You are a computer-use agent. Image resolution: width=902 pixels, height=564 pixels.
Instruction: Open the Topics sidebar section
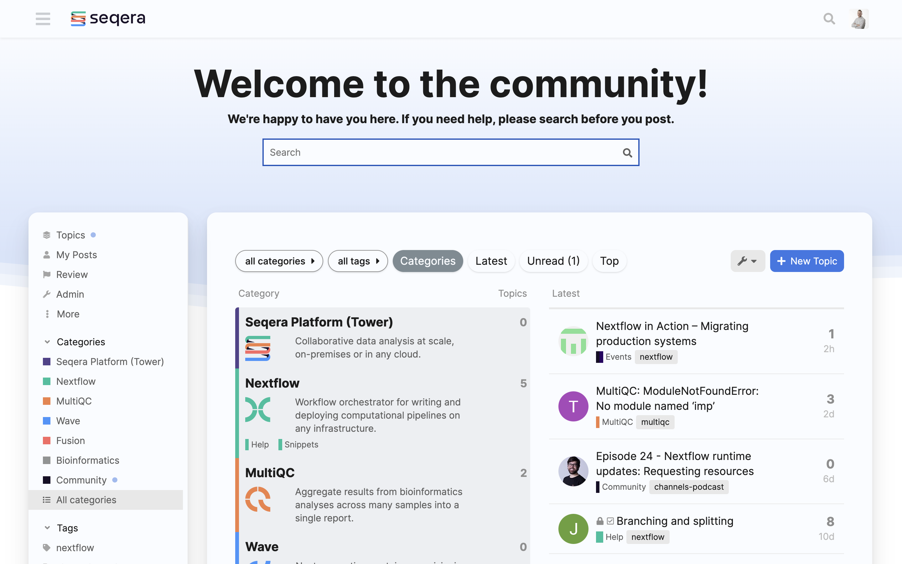click(70, 235)
